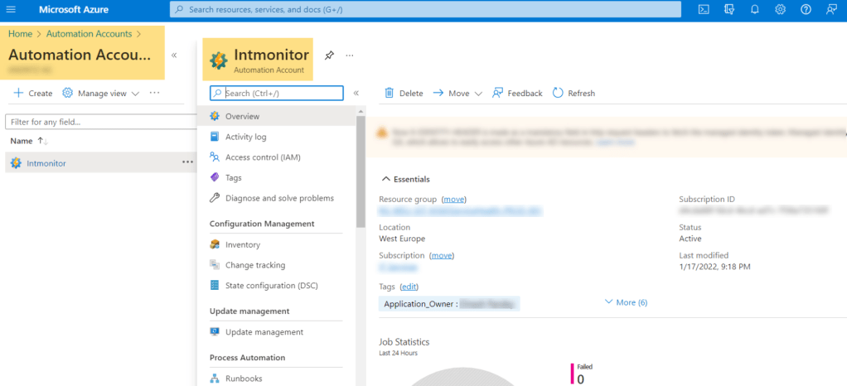Viewport: 847px width, 386px height.
Task: Click the Create button
Action: tap(33, 94)
